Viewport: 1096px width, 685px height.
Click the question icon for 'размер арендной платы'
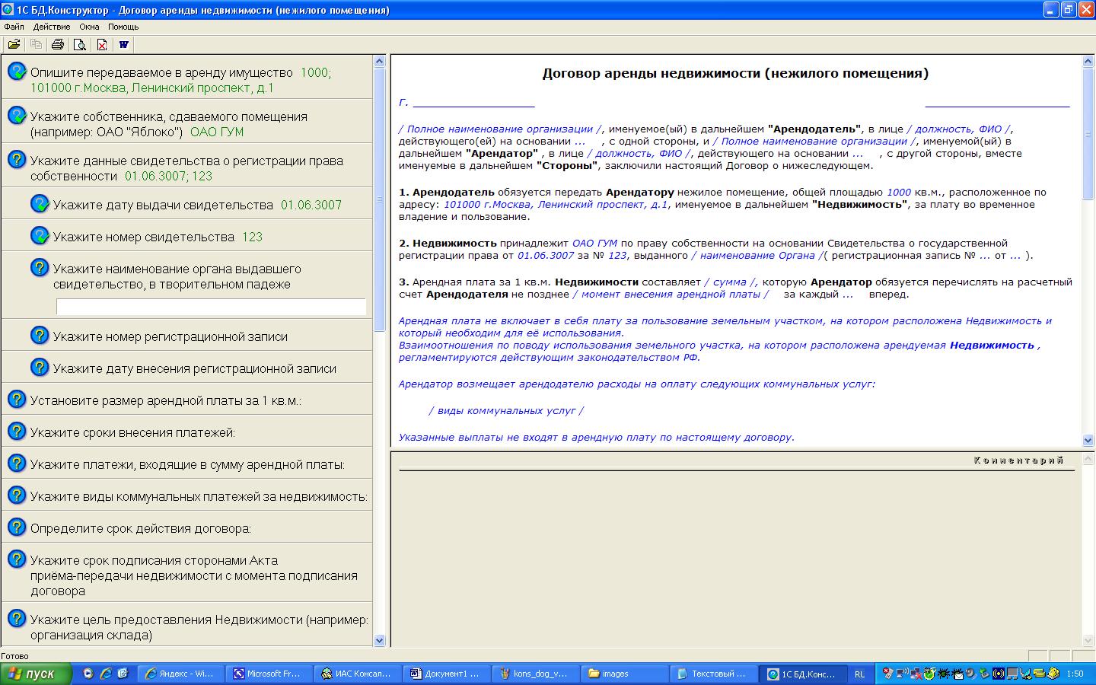(x=17, y=399)
